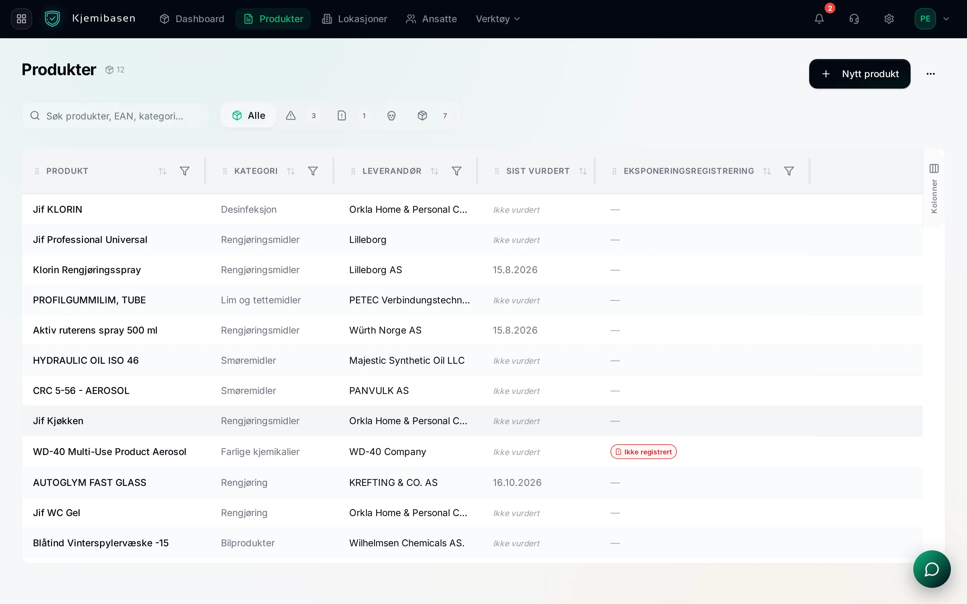This screenshot has height=604, width=967.
Task: Click the Nytt produkt button
Action: click(x=860, y=74)
